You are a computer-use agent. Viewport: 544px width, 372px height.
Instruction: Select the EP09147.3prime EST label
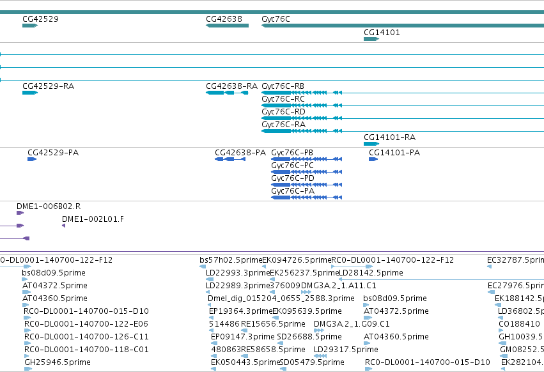(x=242, y=337)
